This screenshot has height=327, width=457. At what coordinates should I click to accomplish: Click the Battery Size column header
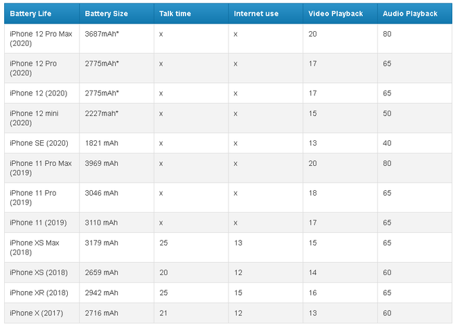(x=105, y=14)
